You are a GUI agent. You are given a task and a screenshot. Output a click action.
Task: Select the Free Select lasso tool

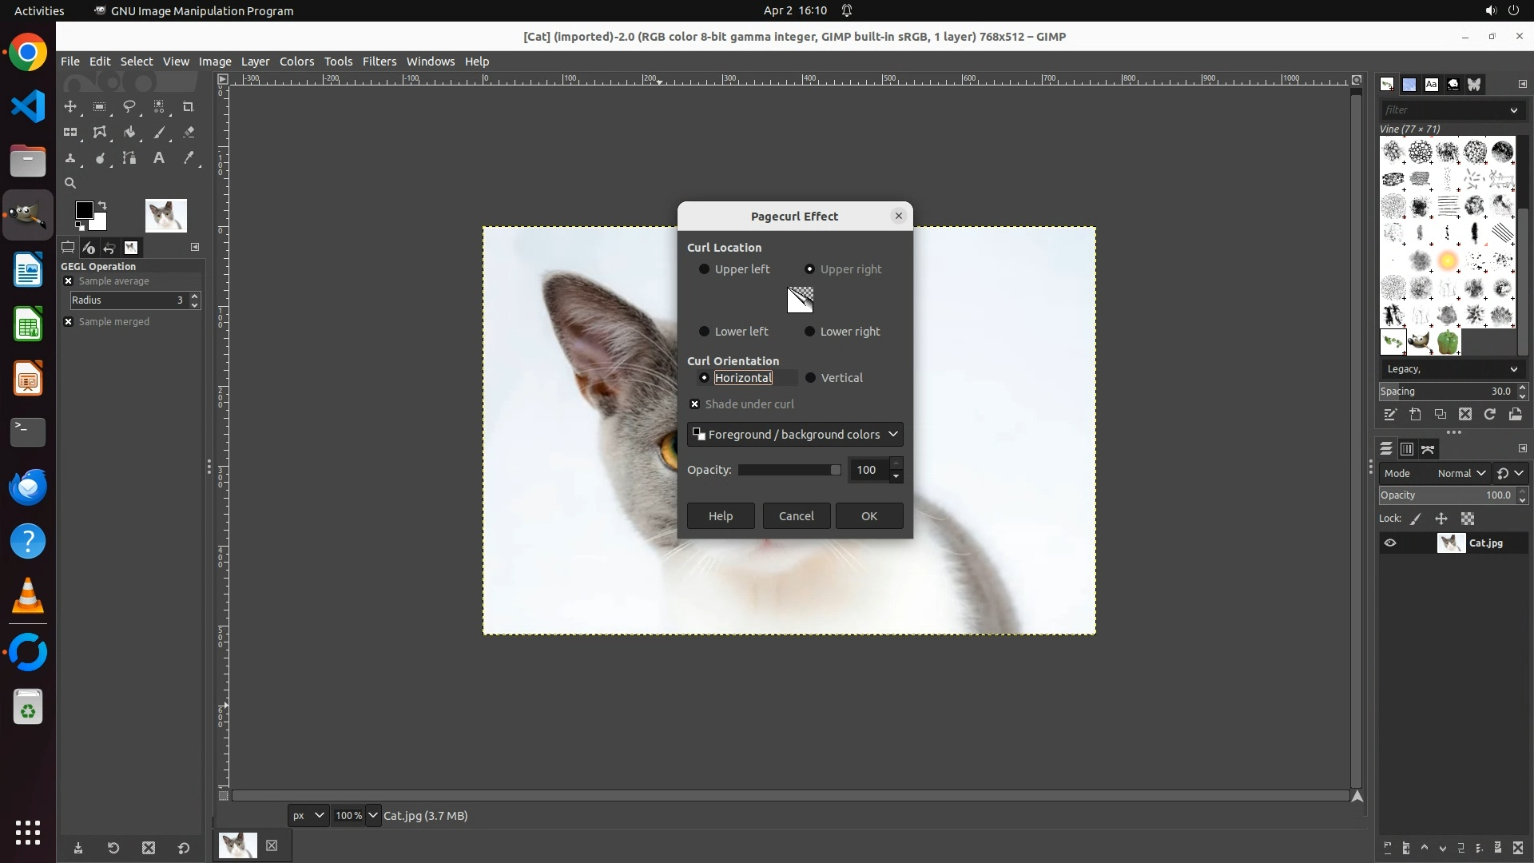coord(129,106)
